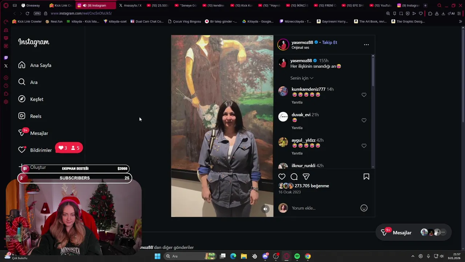
Task: Open The Art Book bookmark
Action: pos(370,21)
